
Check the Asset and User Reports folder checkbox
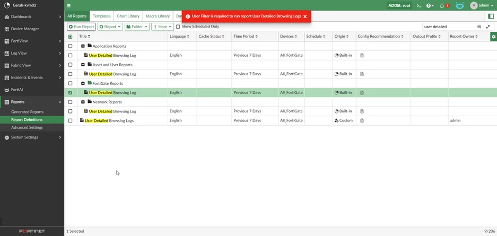[71, 65]
